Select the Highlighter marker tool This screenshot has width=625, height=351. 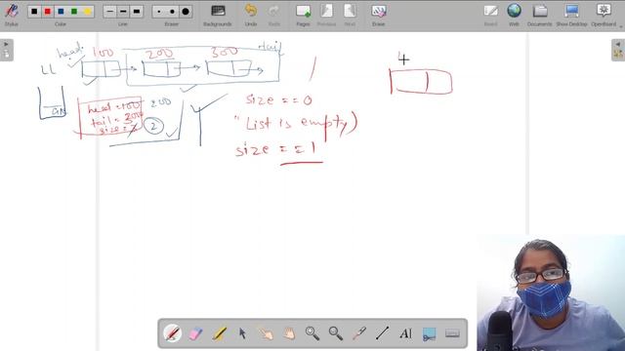219,333
